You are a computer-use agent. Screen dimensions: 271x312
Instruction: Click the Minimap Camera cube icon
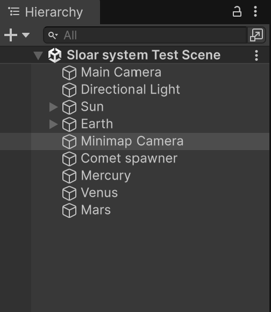[x=69, y=141]
